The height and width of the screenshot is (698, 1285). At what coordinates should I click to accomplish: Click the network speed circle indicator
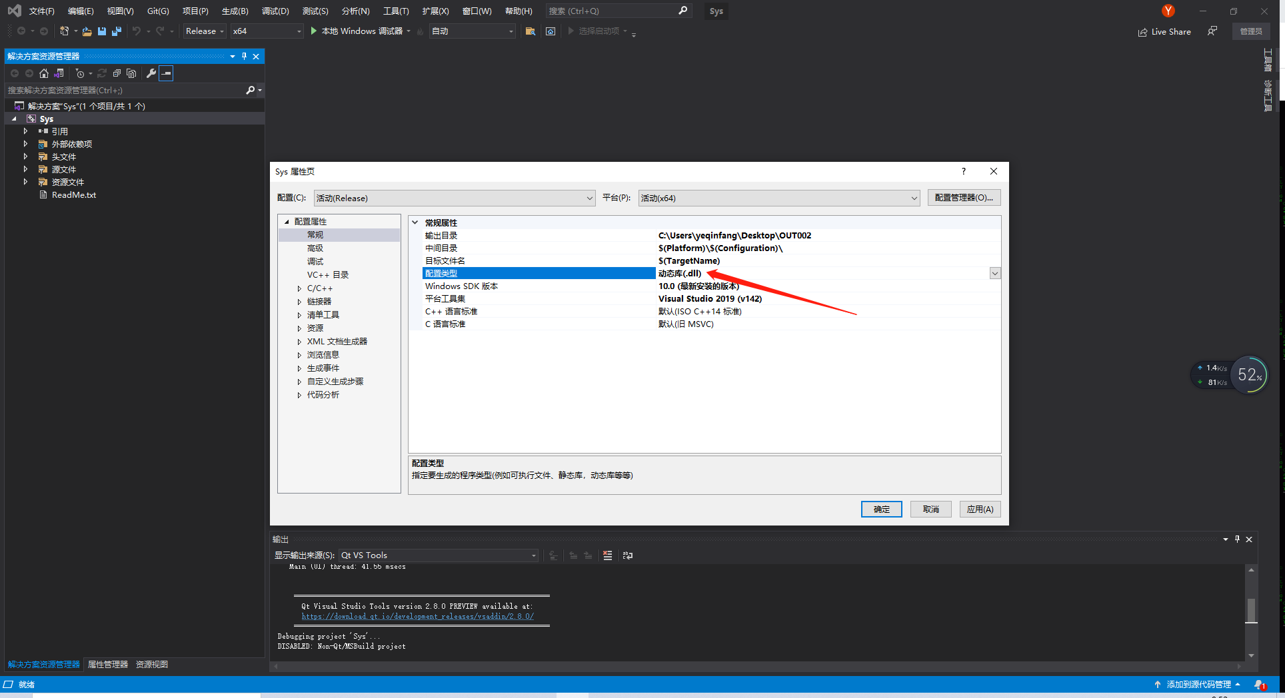[x=1249, y=375]
